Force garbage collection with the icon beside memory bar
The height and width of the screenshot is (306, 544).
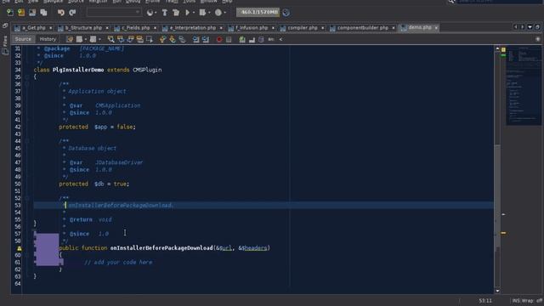pyautogui.click(x=286, y=13)
